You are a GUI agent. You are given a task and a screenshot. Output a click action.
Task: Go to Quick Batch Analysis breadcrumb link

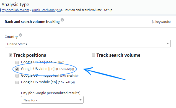click(x=46, y=10)
